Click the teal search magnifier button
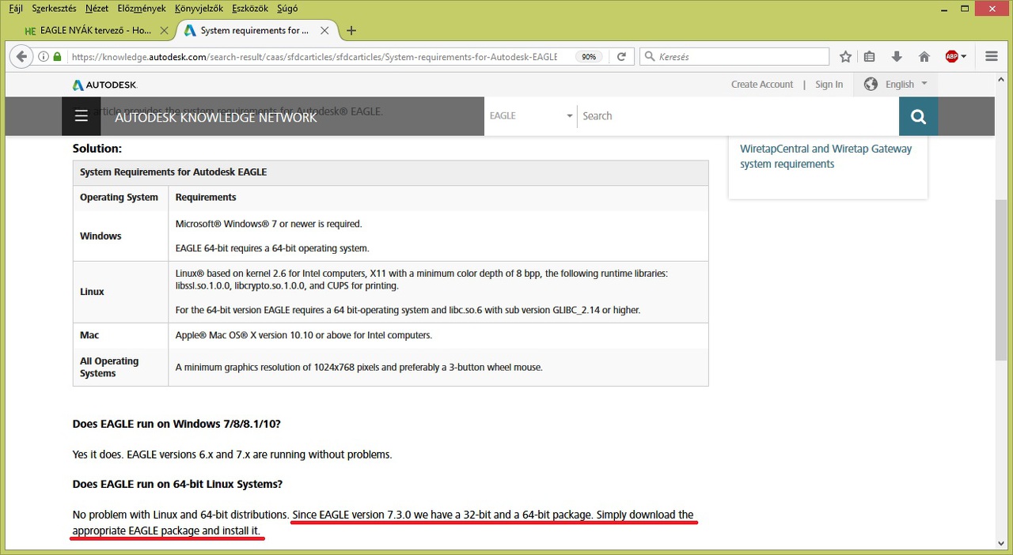The image size is (1013, 555). pos(918,116)
